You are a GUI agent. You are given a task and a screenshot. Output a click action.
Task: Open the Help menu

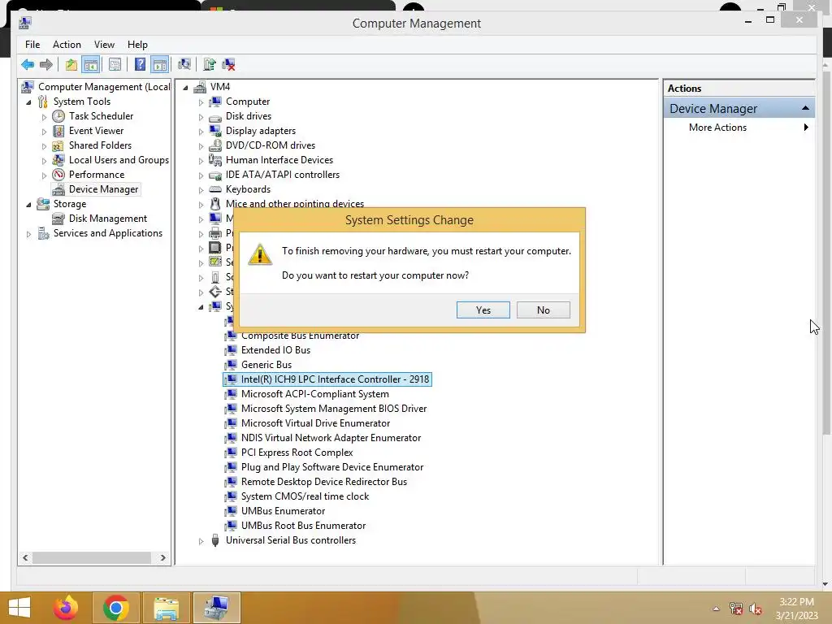click(x=137, y=45)
